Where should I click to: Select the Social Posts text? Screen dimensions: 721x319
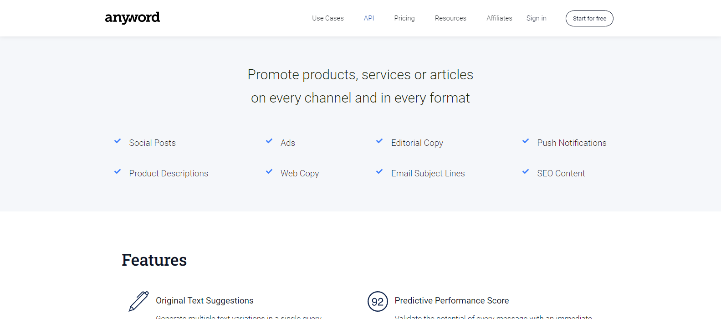152,143
